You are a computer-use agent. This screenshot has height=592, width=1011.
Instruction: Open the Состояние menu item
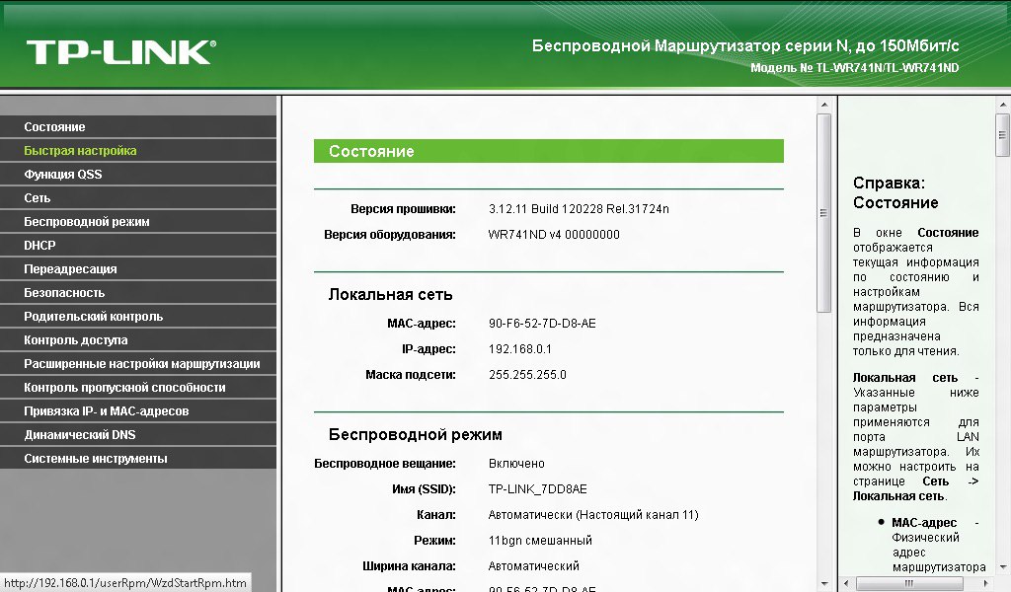coord(138,127)
